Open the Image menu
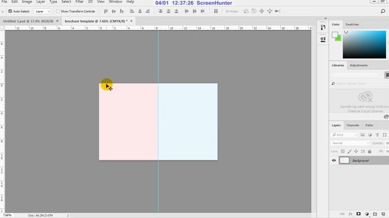 pyautogui.click(x=27, y=2)
